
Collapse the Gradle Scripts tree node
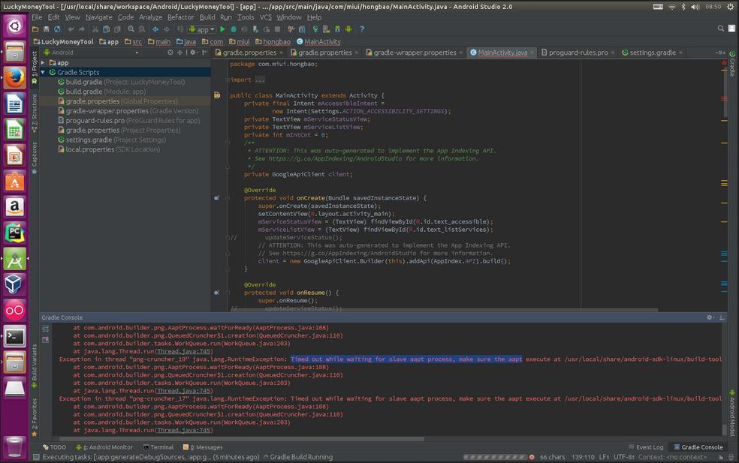(x=43, y=72)
